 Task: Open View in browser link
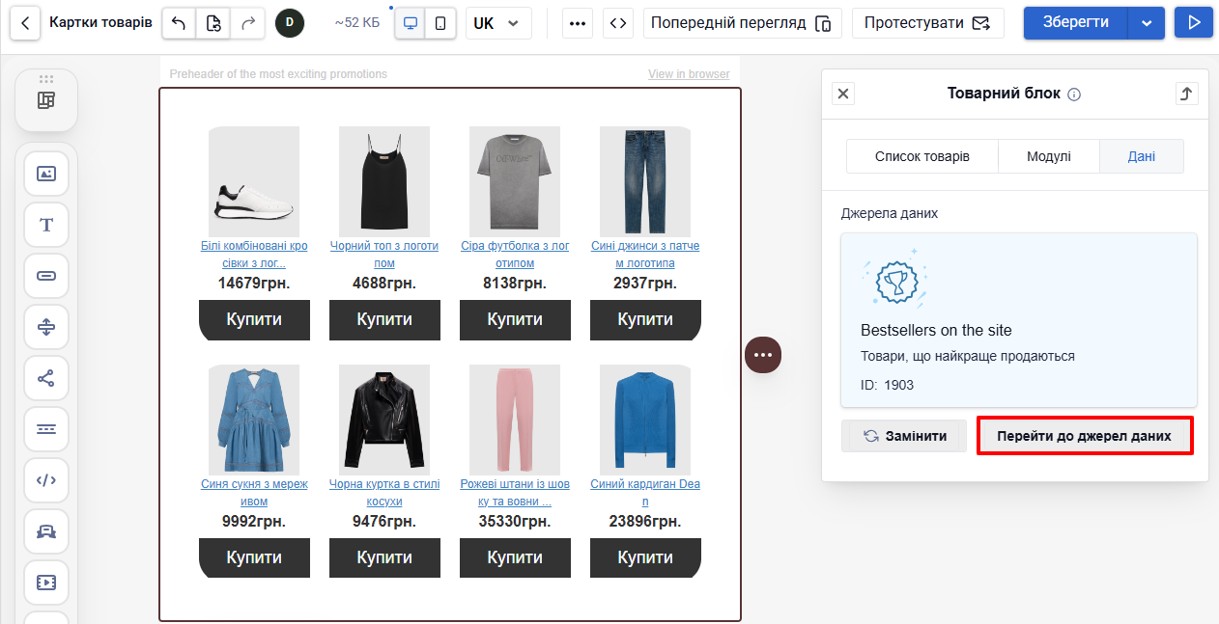tap(689, 74)
